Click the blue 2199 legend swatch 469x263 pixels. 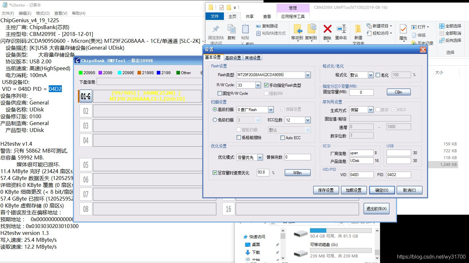coord(159,73)
